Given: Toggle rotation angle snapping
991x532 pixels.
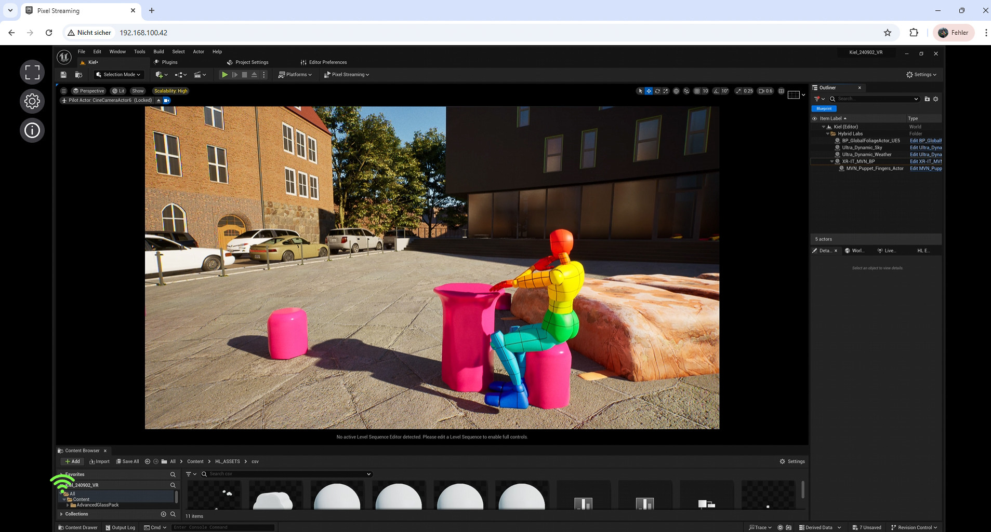Looking at the screenshot, I should [x=717, y=91].
